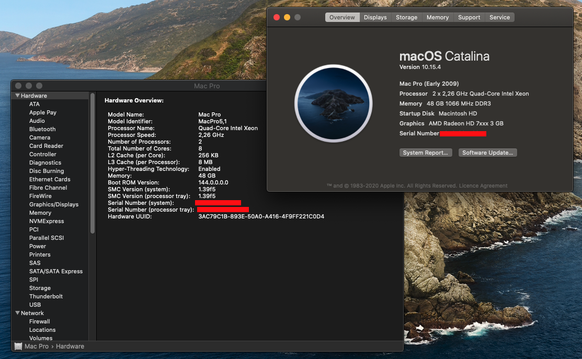Click the 'MacPro5,1' model identifier value
Viewport: 582px width, 359px height.
point(212,121)
